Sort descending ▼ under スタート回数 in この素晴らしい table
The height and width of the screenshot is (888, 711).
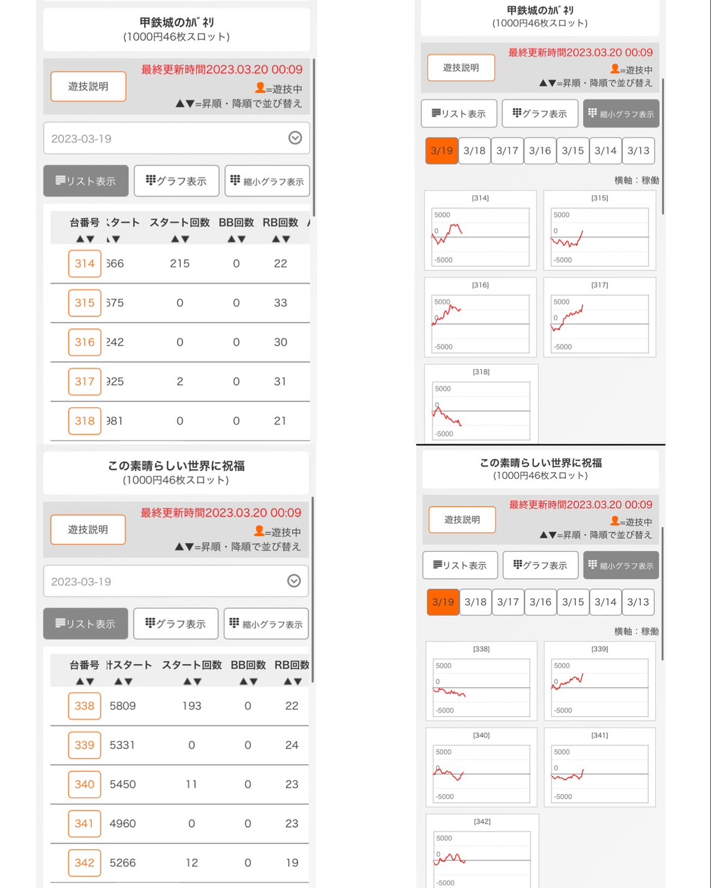point(197,681)
